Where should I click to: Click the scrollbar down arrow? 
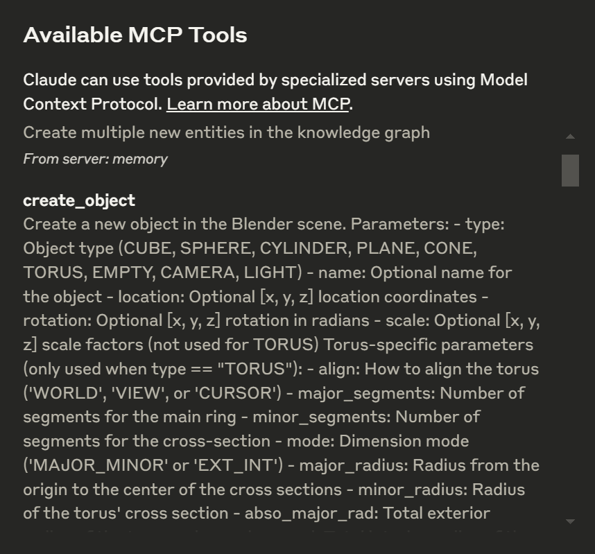pyautogui.click(x=570, y=521)
